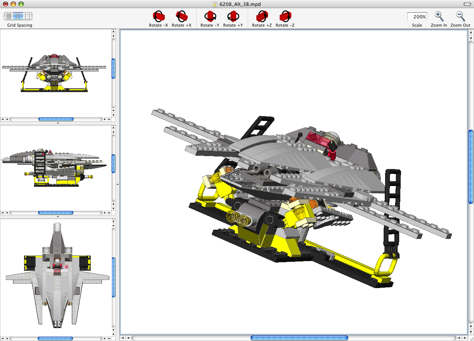Rotate the model with Rotate -Y
The height and width of the screenshot is (341, 474).
(x=210, y=16)
